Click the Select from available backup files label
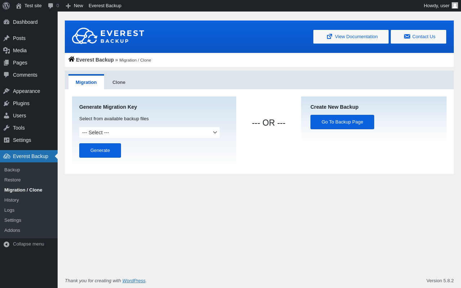Viewport: 461px width, 288px height. [x=114, y=119]
